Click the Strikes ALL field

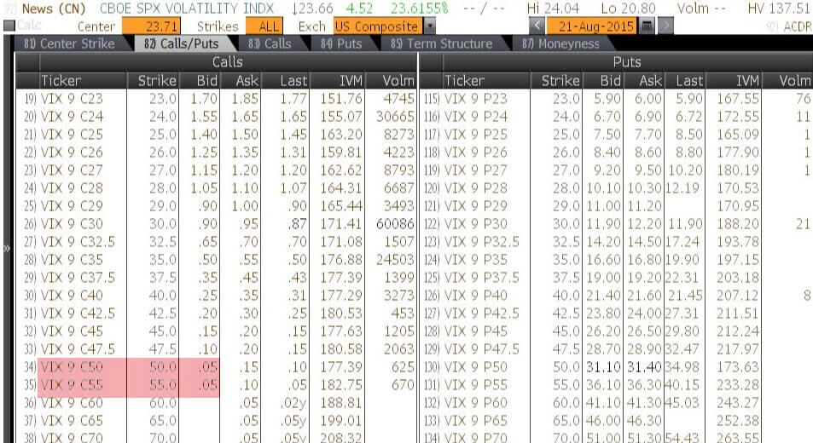tap(269, 26)
